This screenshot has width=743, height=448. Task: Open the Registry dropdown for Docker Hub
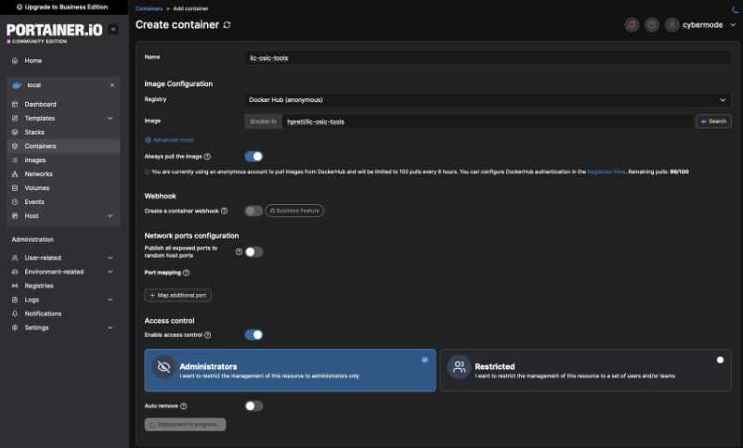pos(488,99)
